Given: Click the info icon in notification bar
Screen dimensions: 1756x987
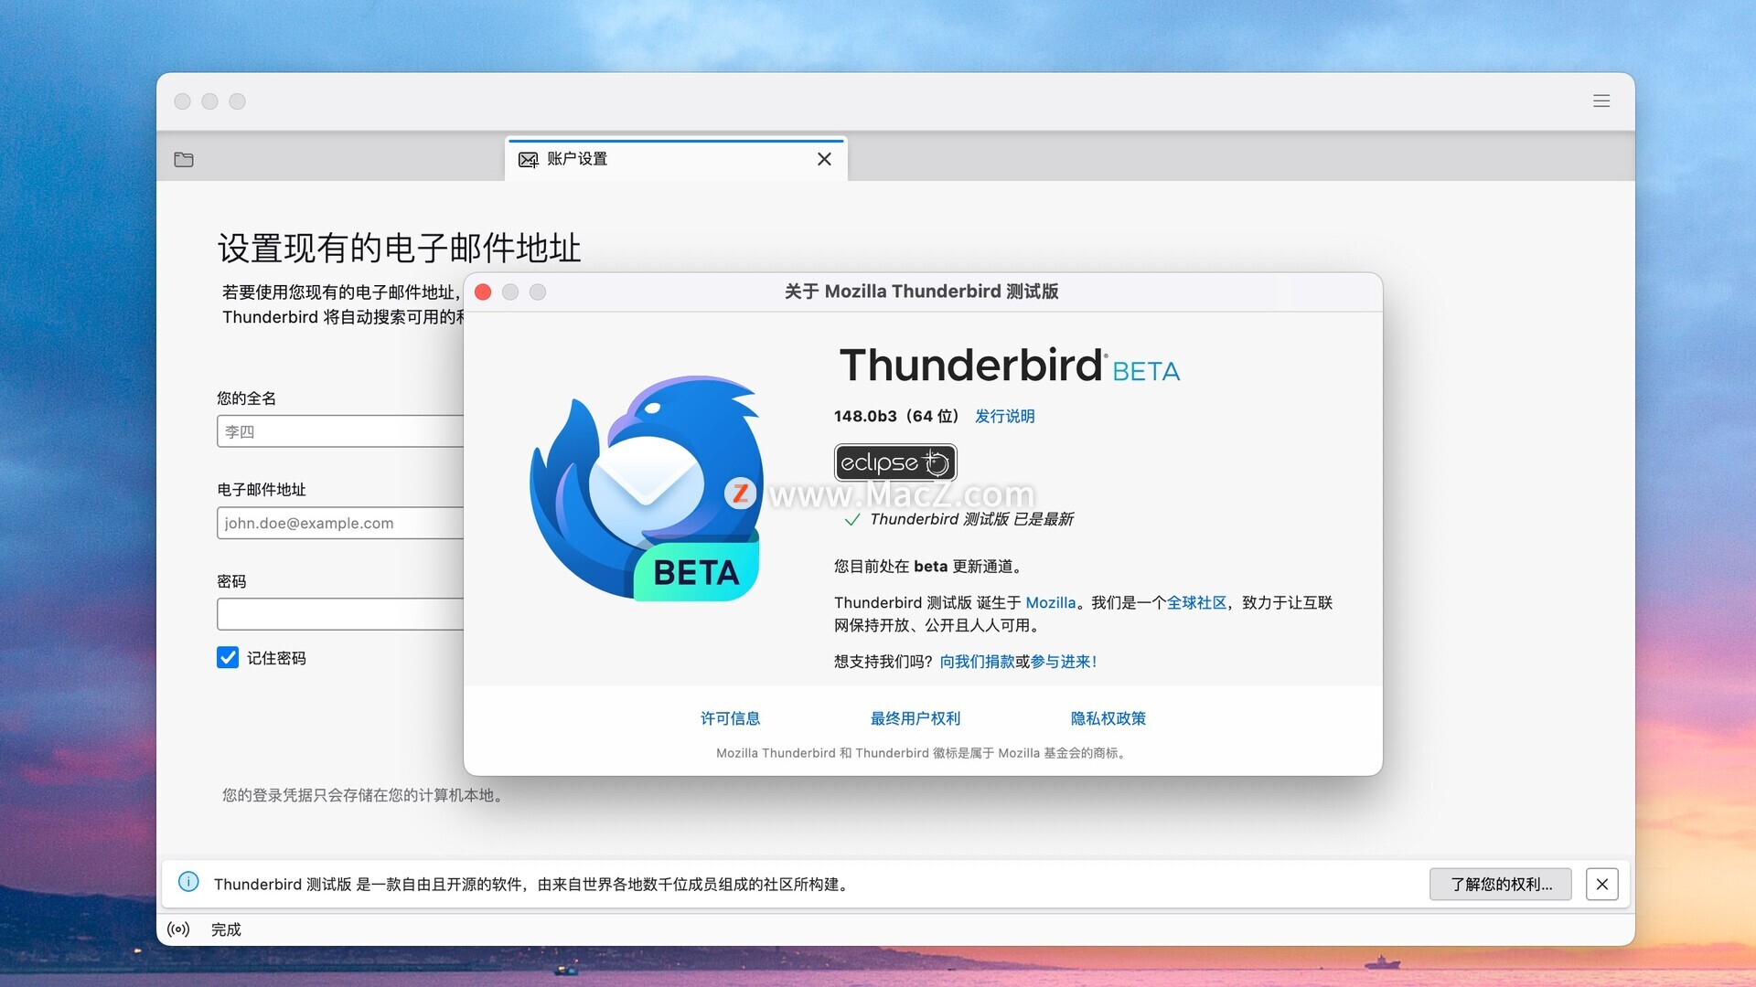Looking at the screenshot, I should [x=188, y=882].
